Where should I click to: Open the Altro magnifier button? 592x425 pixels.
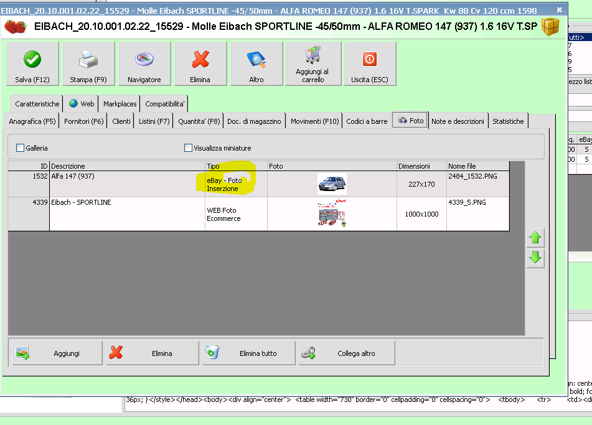256,64
